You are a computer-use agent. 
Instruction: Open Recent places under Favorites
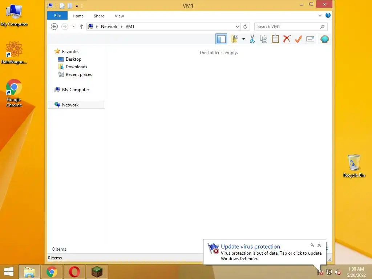79,74
